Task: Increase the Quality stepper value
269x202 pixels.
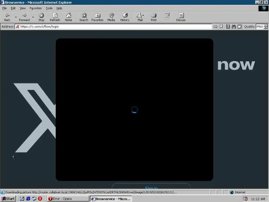Action: tap(266, 26)
